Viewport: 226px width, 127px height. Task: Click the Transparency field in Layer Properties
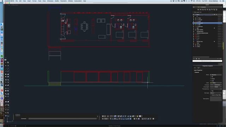click(x=216, y=89)
